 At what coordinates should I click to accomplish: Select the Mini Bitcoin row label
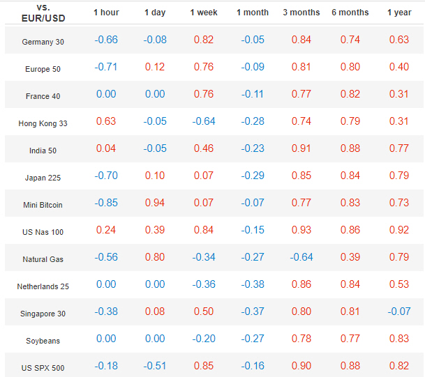(43, 205)
